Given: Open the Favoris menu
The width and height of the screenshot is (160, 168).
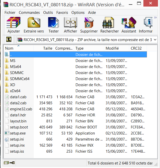Looking at the screenshot, I should [62, 13].
